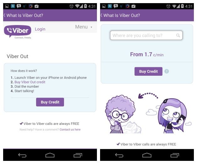Click the question mark help icon beside Buy Credit

pos(167,71)
